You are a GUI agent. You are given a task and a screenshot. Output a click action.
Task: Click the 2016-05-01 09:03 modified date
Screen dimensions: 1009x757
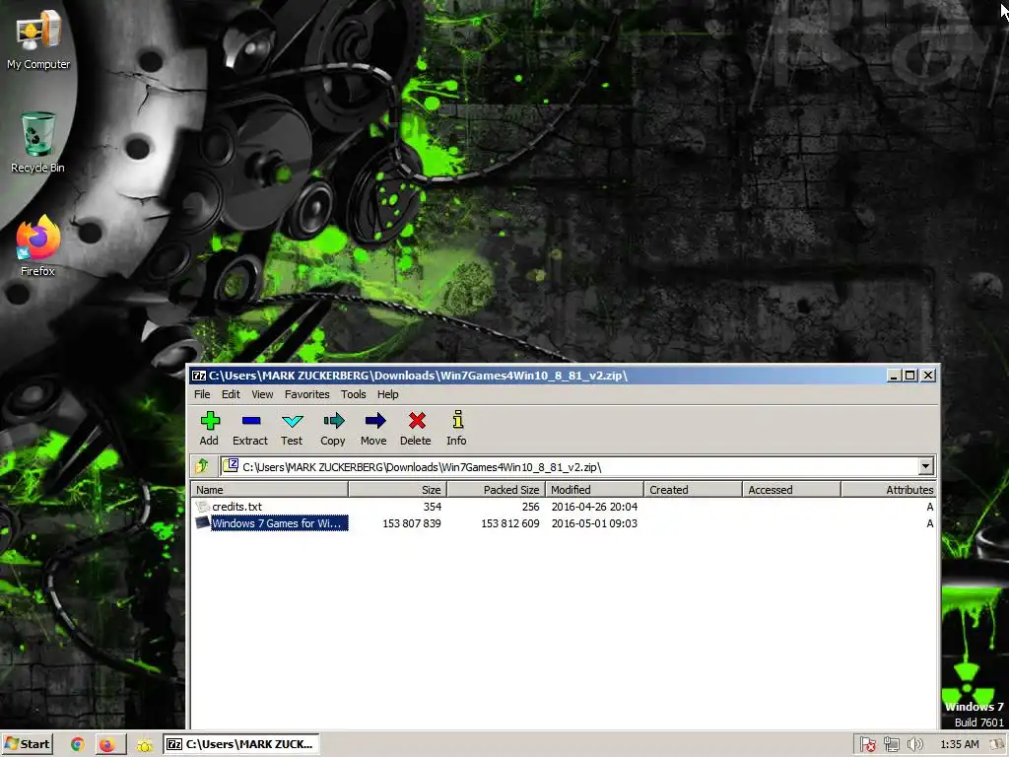594,523
